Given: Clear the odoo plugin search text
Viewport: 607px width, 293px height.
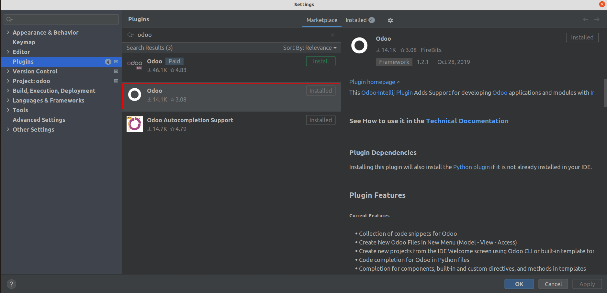Looking at the screenshot, I should 332,35.
